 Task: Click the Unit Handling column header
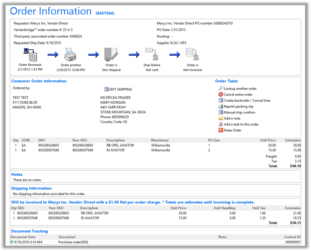(x=224, y=208)
